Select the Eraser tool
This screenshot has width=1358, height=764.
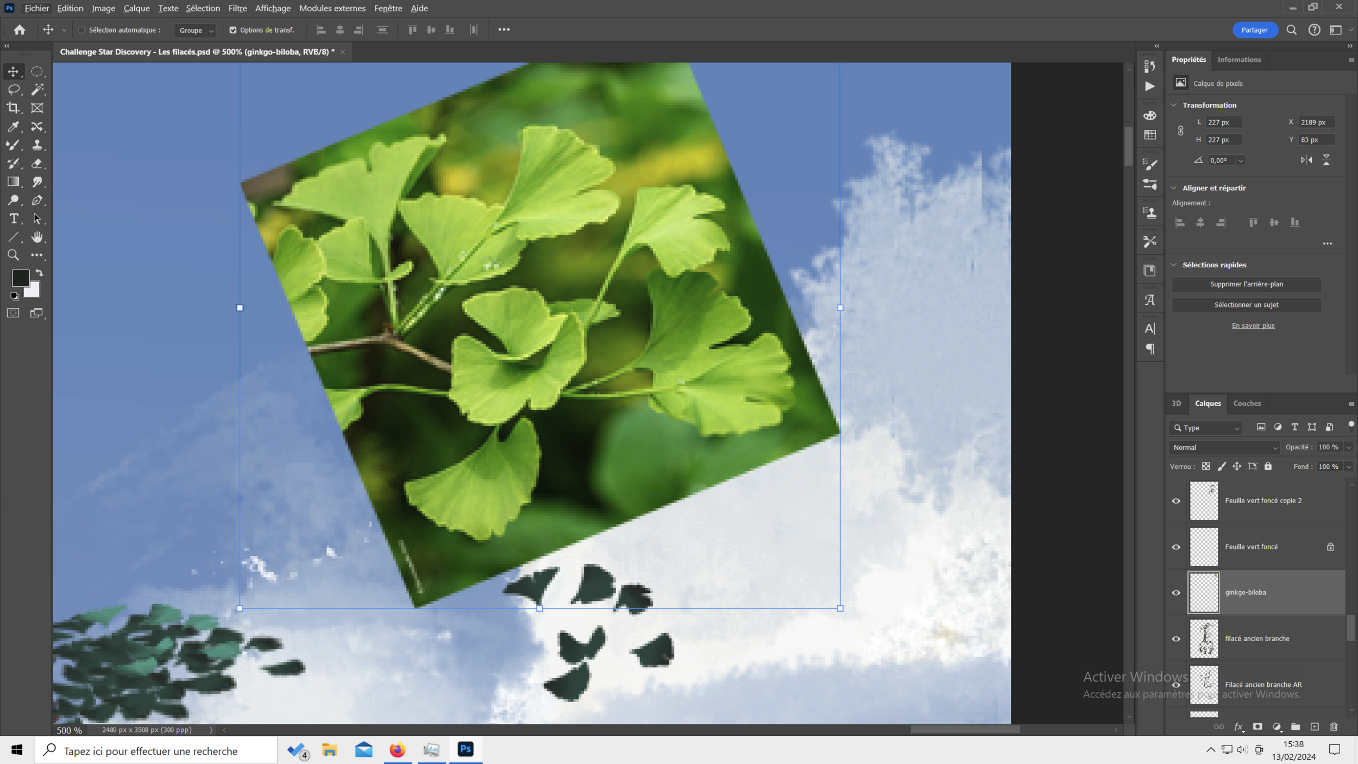[x=37, y=164]
